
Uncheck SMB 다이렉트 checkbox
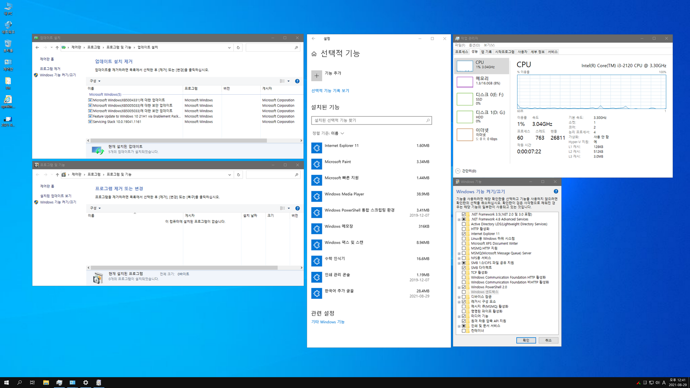click(464, 268)
